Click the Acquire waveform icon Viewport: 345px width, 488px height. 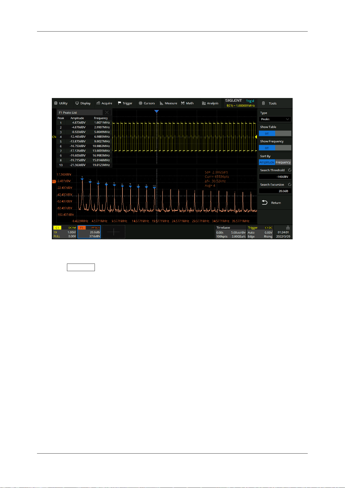(98, 103)
